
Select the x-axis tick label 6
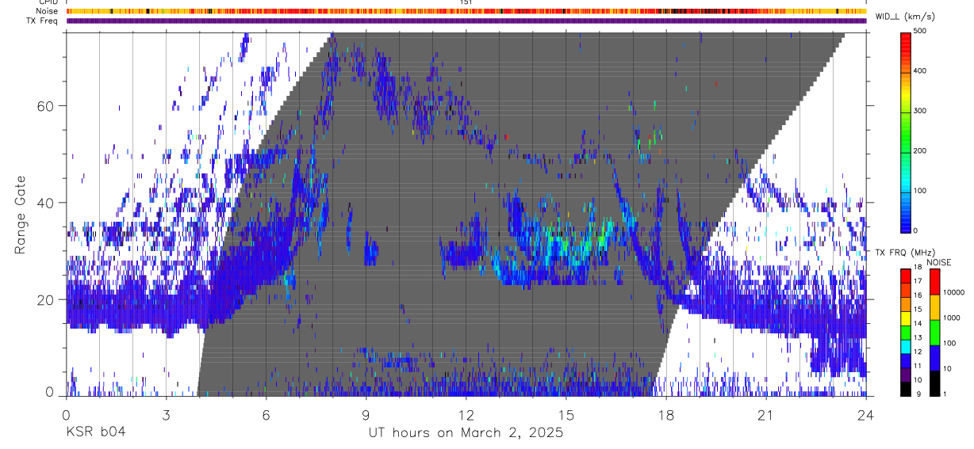267,415
